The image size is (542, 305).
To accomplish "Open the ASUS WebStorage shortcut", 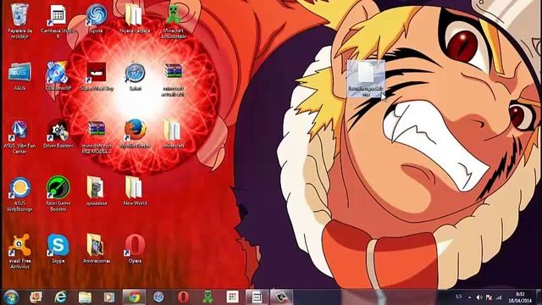I will [19, 194].
